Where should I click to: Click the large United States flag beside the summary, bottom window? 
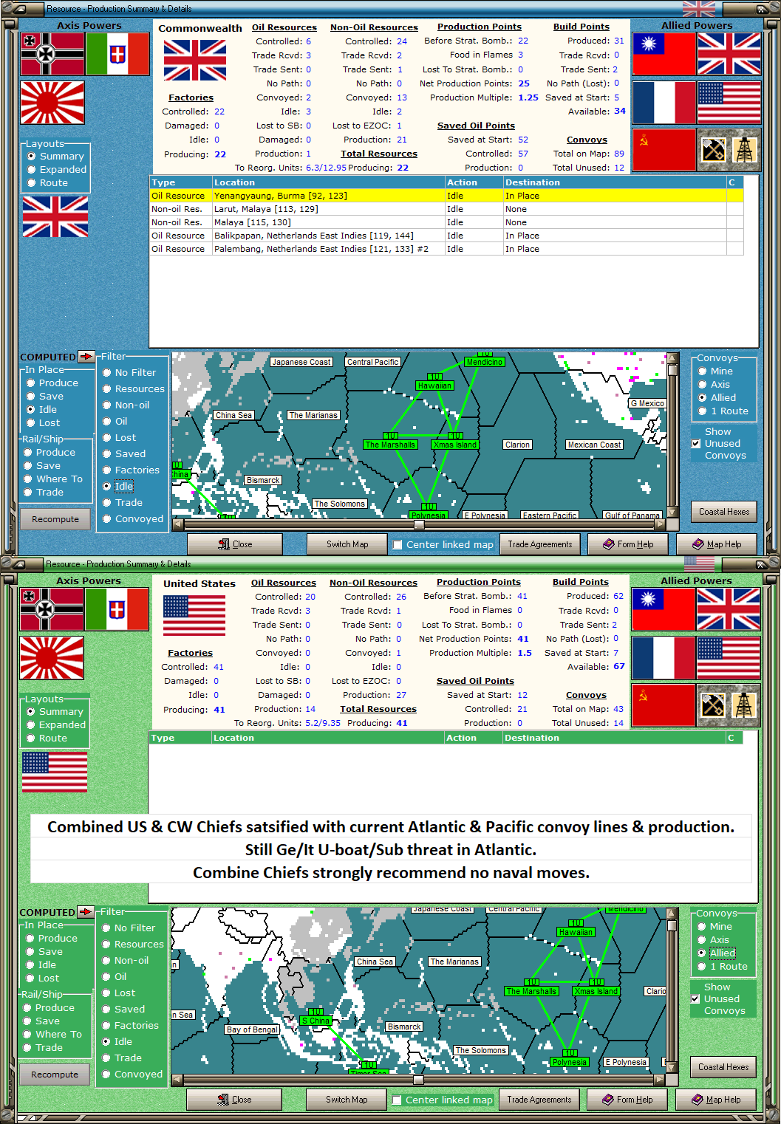click(194, 615)
